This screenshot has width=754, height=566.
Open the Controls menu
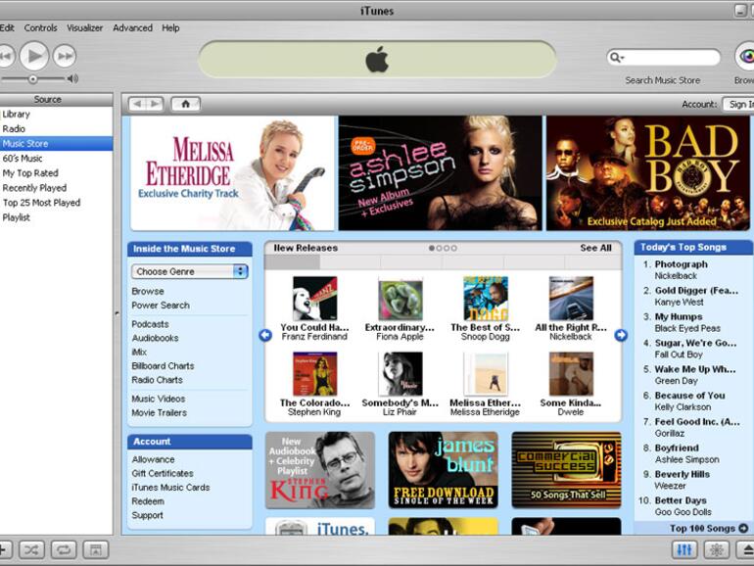[40, 27]
